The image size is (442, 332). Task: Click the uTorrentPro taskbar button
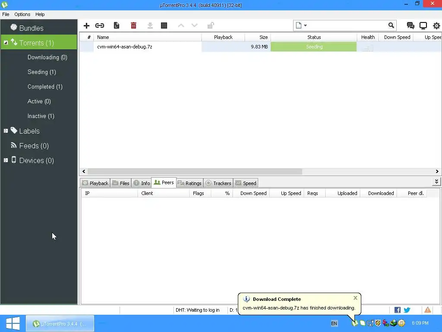pyautogui.click(x=60, y=323)
